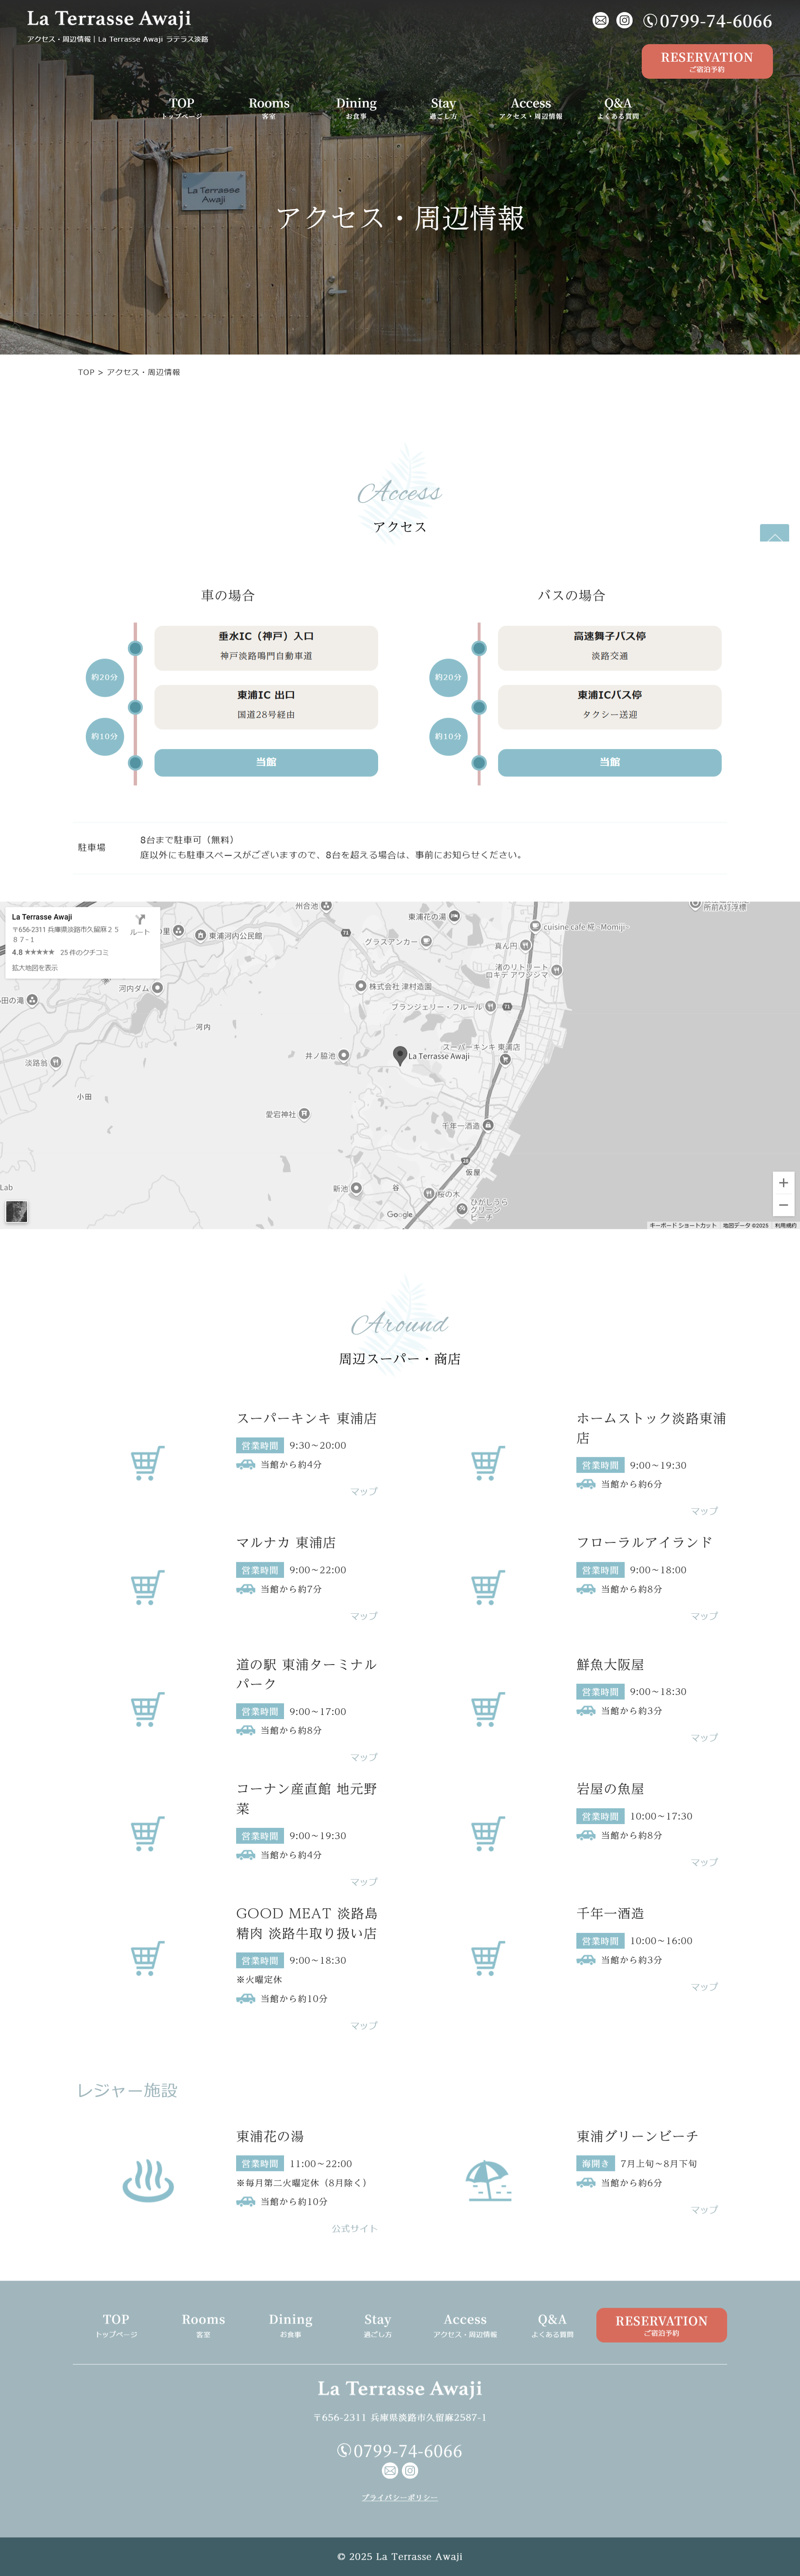Click the 高速舞子バス停 route box

[610, 648]
